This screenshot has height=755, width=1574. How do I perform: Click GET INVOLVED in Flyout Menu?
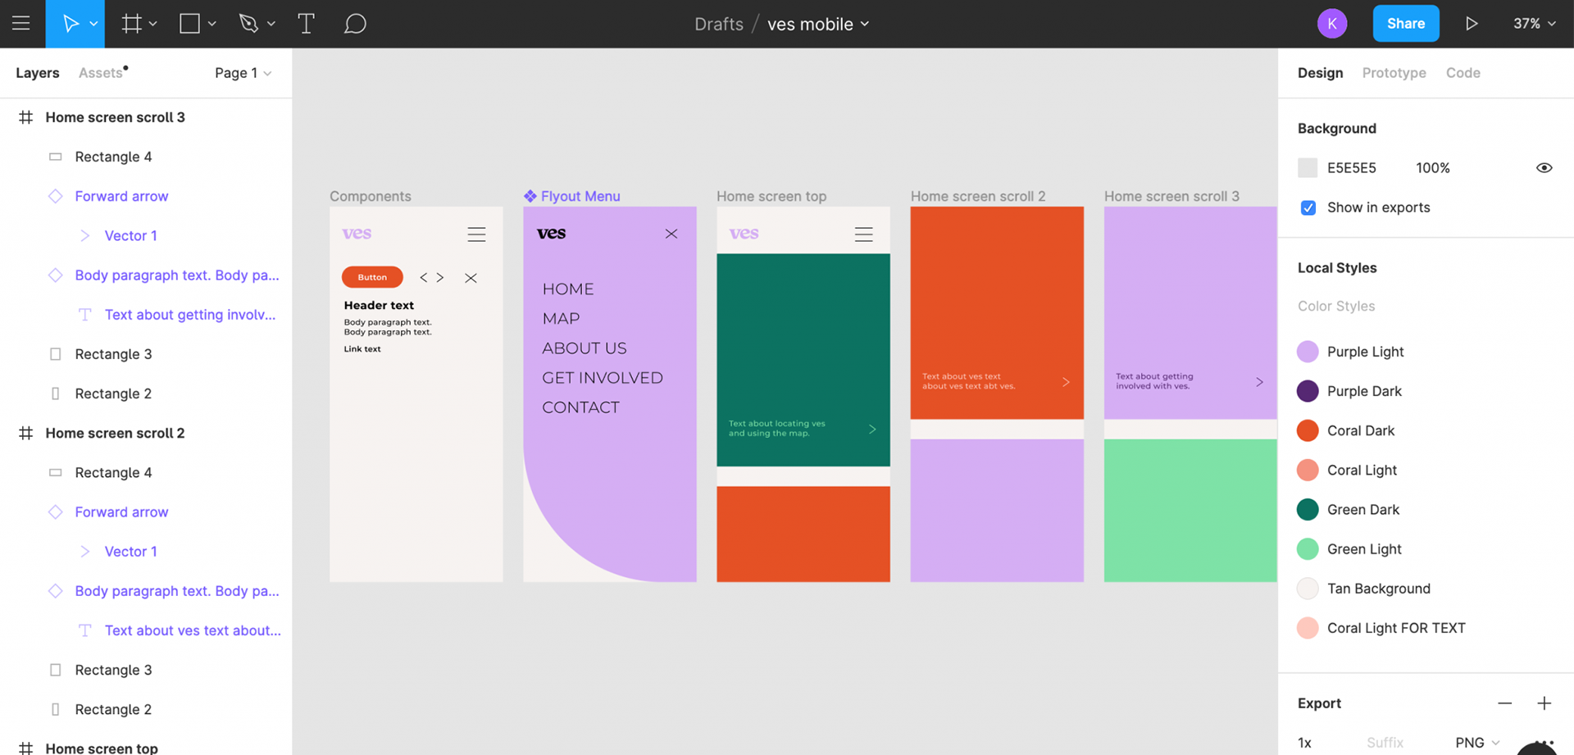point(603,378)
